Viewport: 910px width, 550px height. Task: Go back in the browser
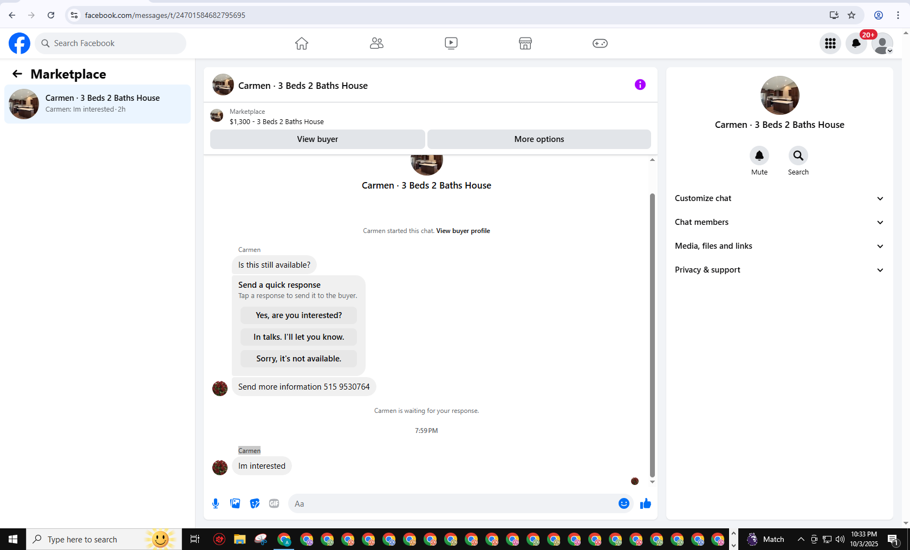[12, 15]
